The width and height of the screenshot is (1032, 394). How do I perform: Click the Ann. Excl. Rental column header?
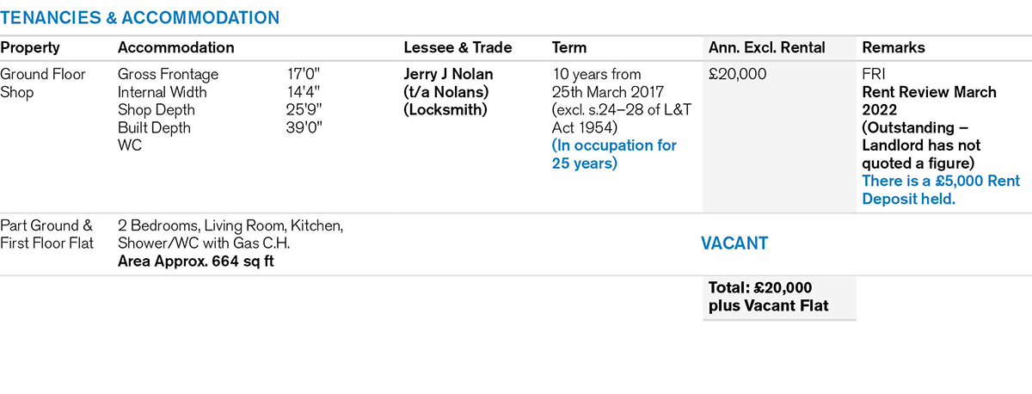(766, 48)
